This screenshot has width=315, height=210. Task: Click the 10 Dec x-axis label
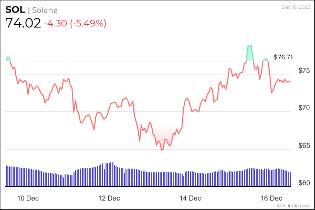point(28,198)
